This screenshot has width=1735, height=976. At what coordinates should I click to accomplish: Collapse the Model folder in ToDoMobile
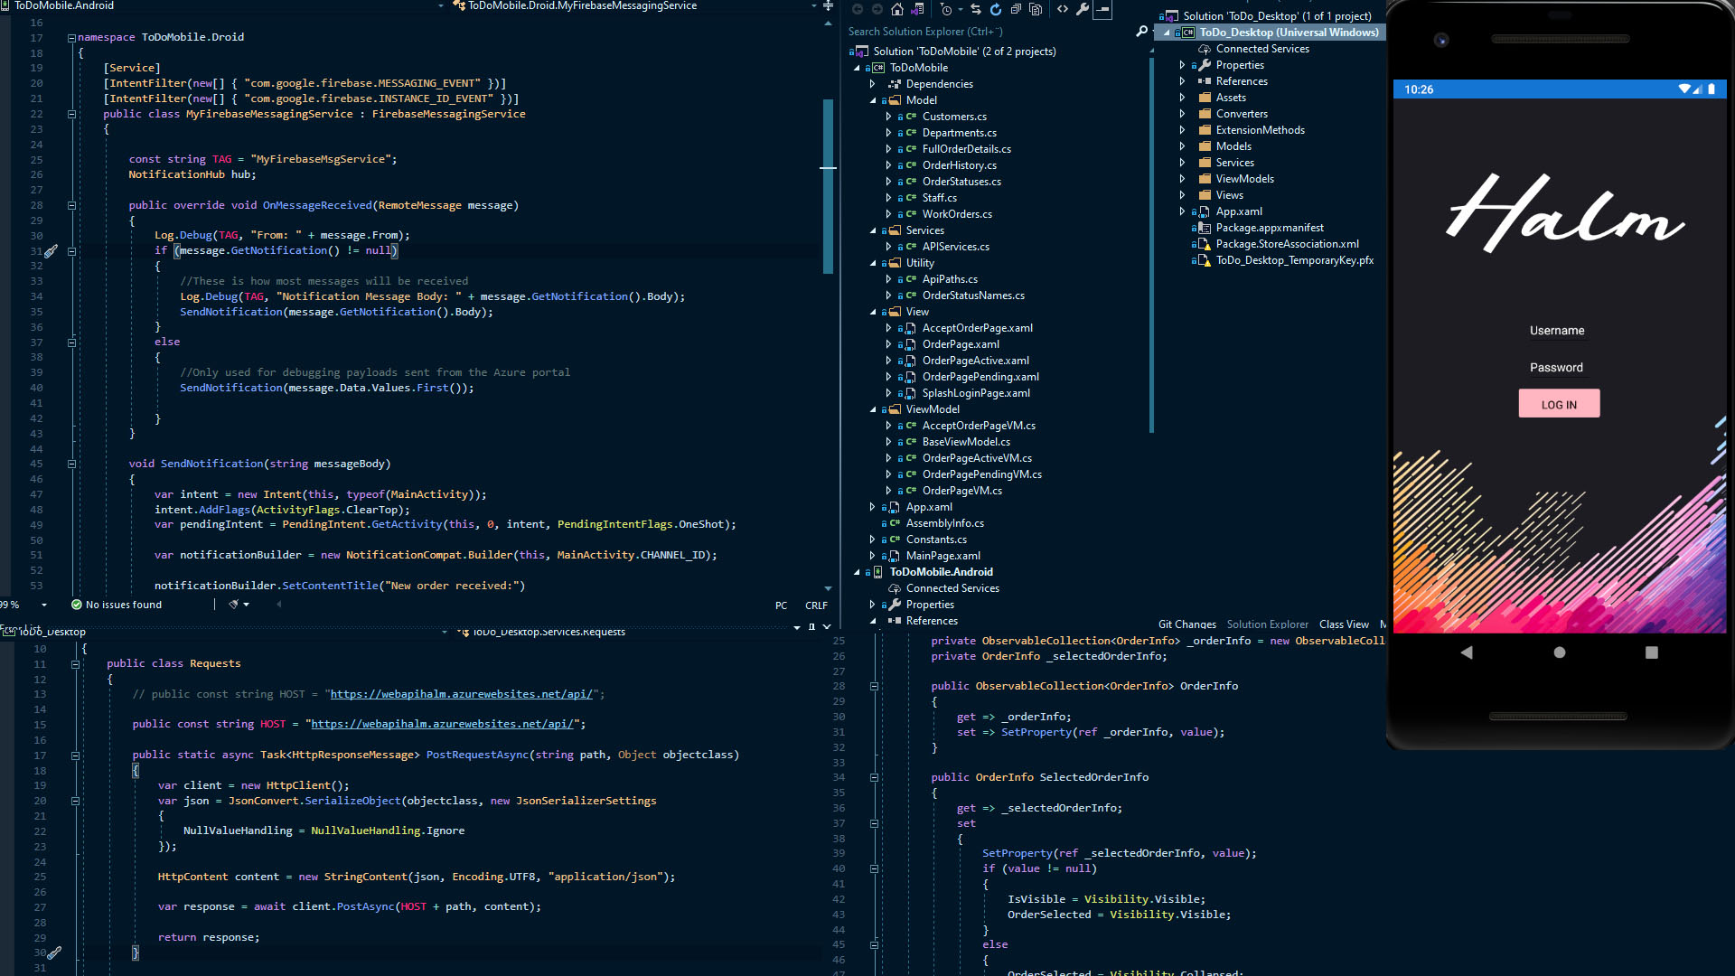tap(873, 100)
